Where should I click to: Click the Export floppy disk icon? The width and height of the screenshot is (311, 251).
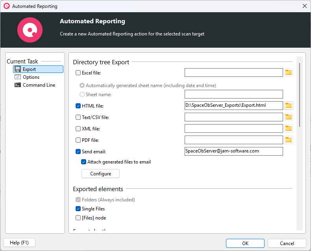tap(18, 69)
